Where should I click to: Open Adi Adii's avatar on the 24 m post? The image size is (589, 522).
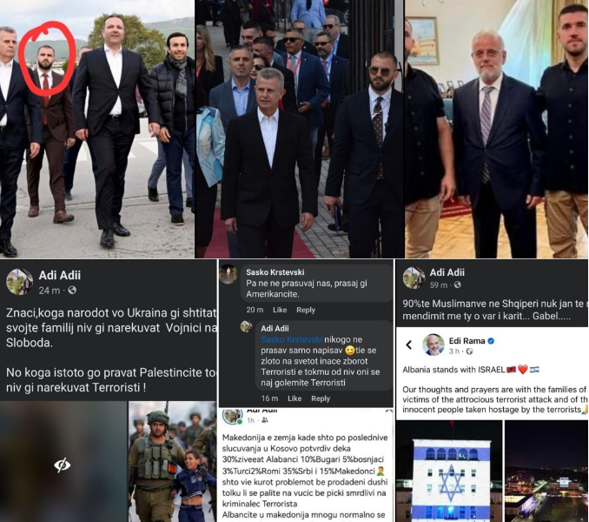(19, 282)
